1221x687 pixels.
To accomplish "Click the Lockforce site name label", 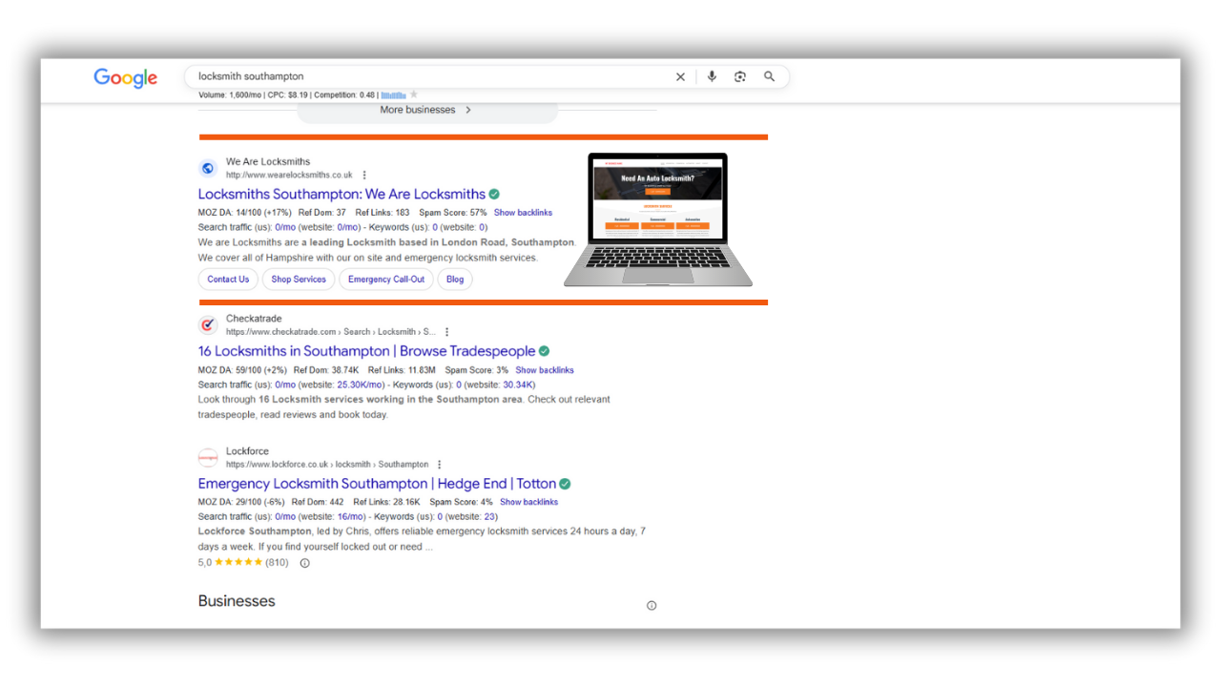I will click(247, 451).
